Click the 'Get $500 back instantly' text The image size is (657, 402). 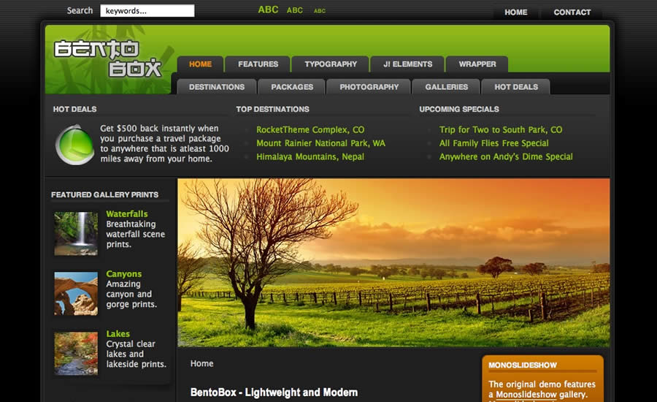click(165, 143)
